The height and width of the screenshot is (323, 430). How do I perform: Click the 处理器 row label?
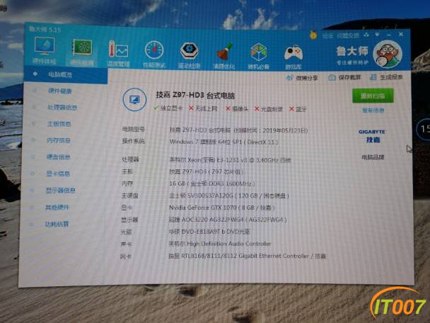point(130,159)
